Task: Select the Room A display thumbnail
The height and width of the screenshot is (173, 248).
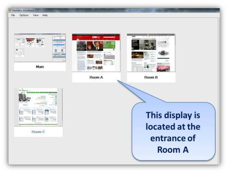Action: (96, 53)
